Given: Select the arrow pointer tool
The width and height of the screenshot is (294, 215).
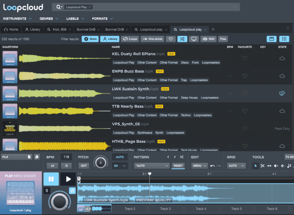Looking at the screenshot, I should pyautogui.click(x=256, y=166).
